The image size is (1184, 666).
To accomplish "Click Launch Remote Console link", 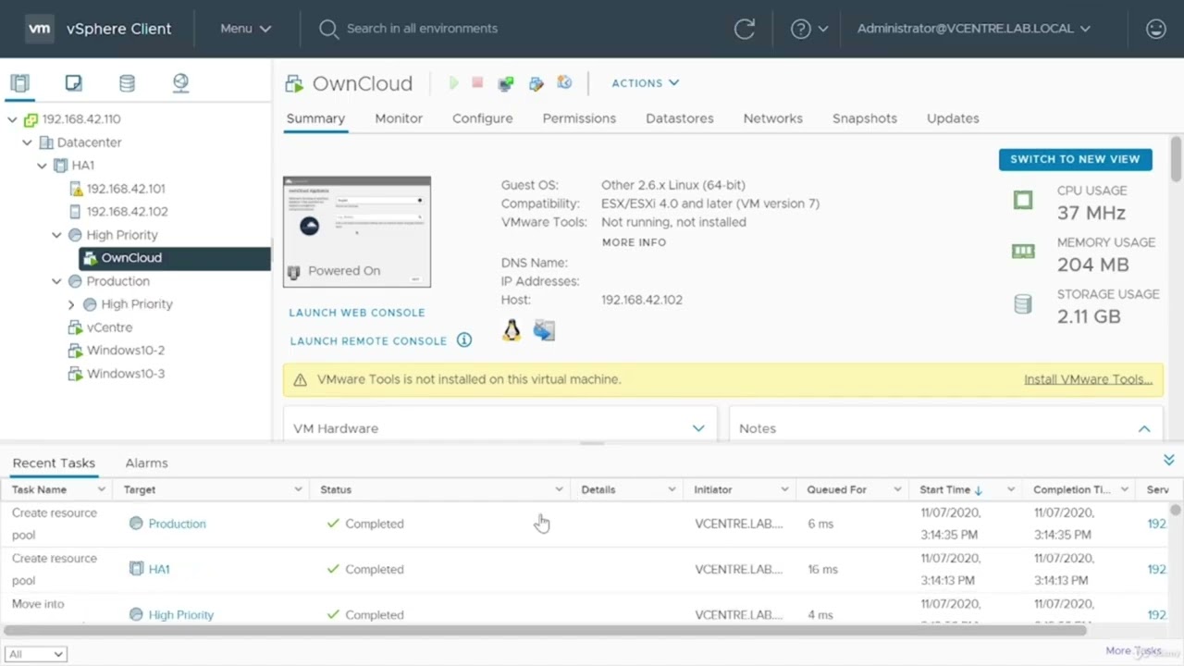I will coord(368,340).
